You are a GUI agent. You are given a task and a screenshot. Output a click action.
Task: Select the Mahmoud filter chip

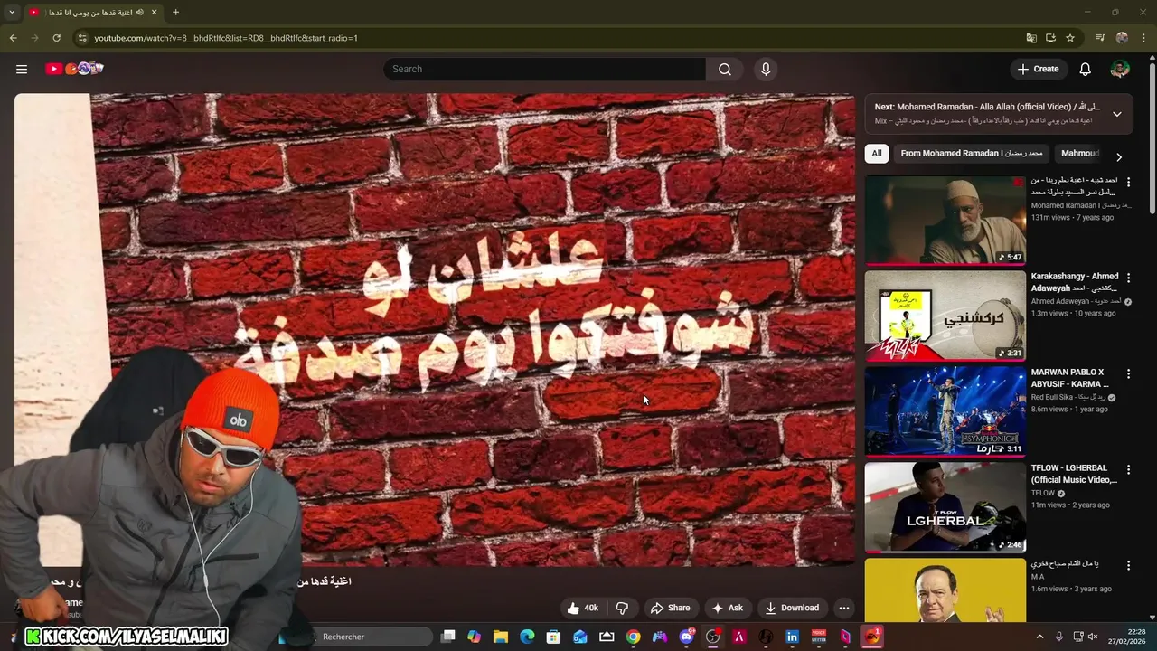point(1079,153)
